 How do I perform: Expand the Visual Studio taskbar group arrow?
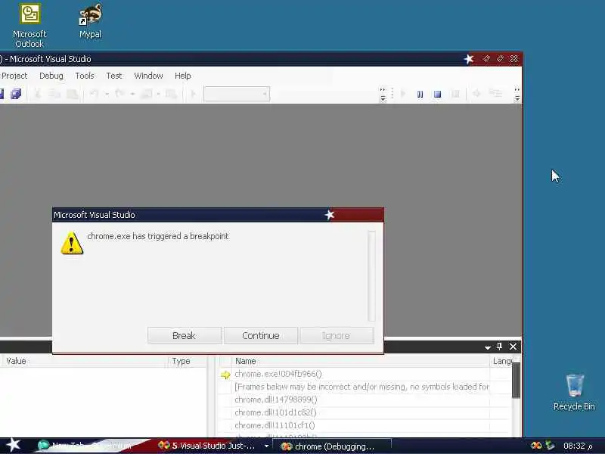click(266, 446)
